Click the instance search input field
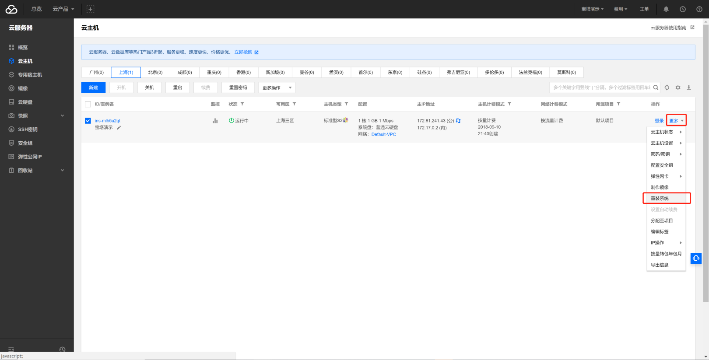This screenshot has width=709, height=360. click(600, 87)
